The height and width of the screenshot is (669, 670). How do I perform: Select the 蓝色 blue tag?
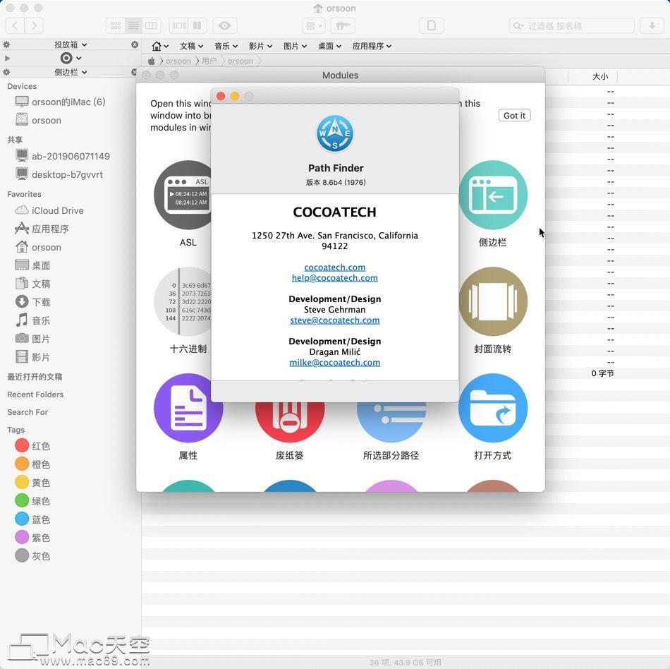33,519
